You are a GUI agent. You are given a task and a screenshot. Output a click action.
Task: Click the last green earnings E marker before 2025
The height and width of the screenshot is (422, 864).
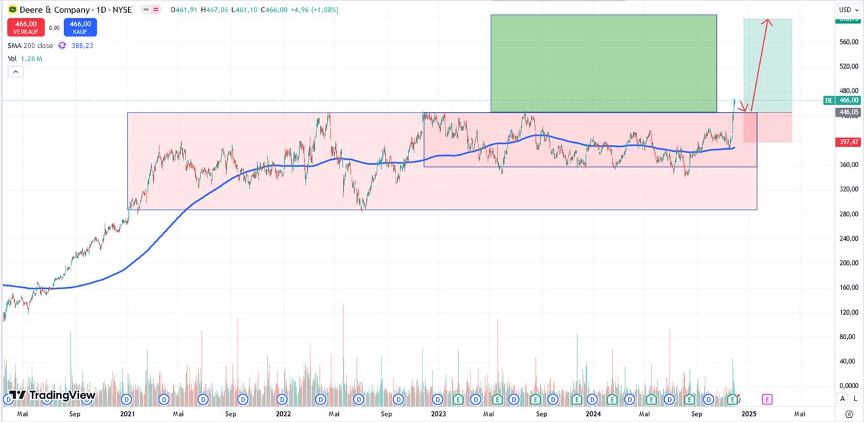click(x=733, y=399)
